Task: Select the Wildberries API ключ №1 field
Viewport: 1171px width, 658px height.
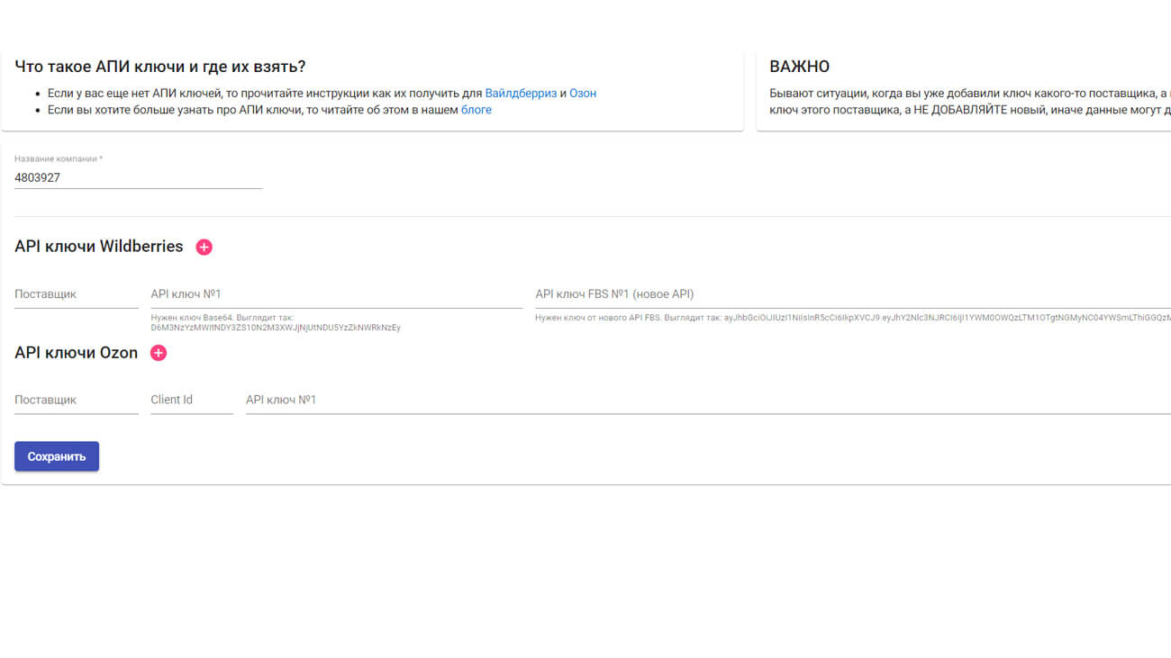Action: tap(335, 294)
